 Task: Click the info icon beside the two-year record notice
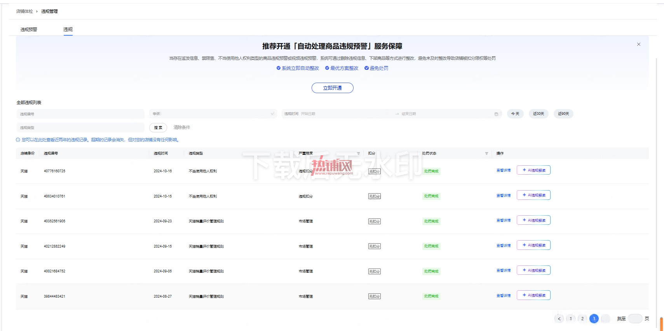click(x=18, y=140)
